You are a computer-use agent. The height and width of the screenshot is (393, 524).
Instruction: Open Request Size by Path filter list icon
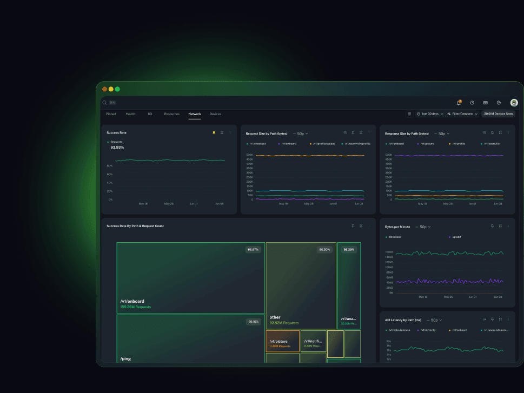point(345,132)
